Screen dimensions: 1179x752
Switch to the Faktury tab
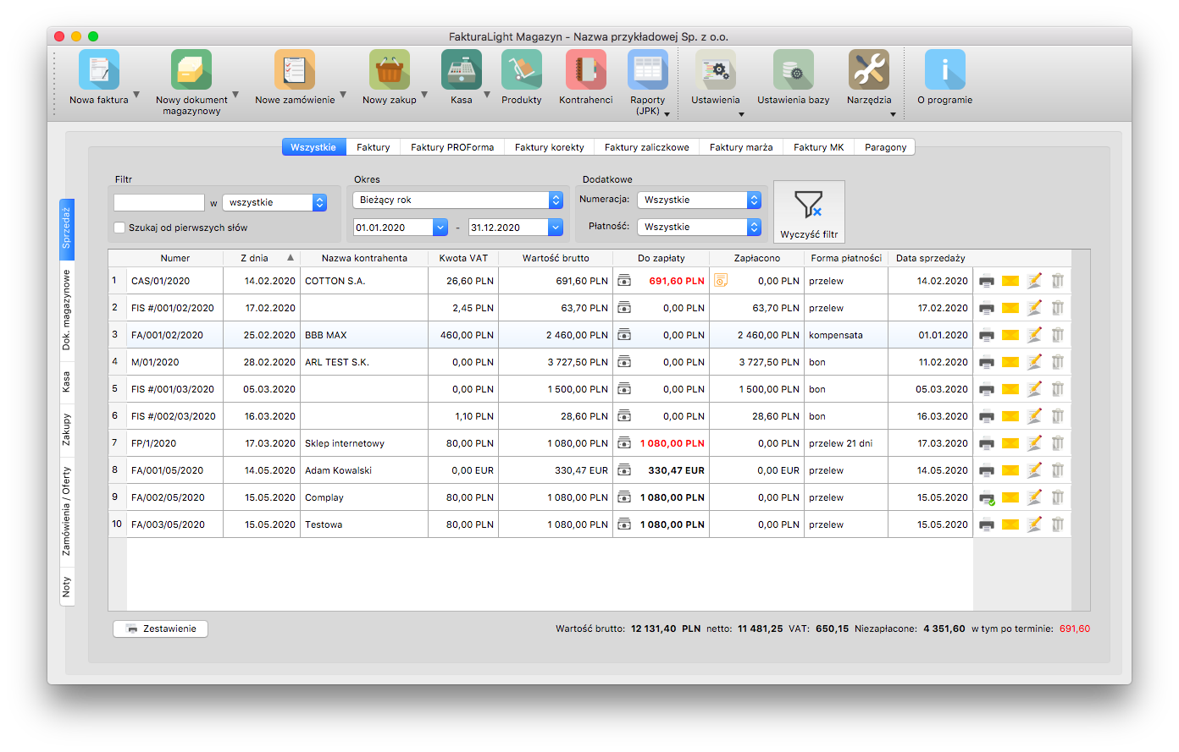[x=374, y=147]
